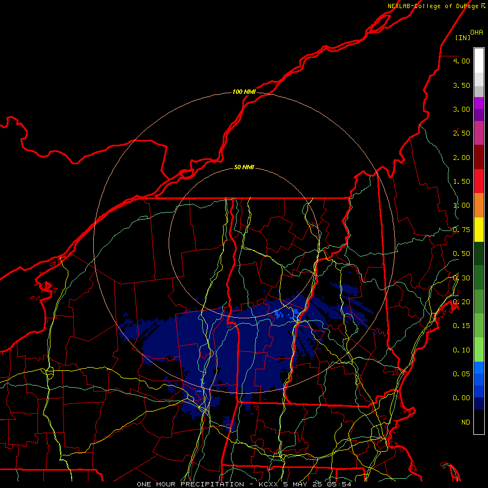Click the OHA product code label
This screenshot has width=488, height=488.
[x=477, y=32]
